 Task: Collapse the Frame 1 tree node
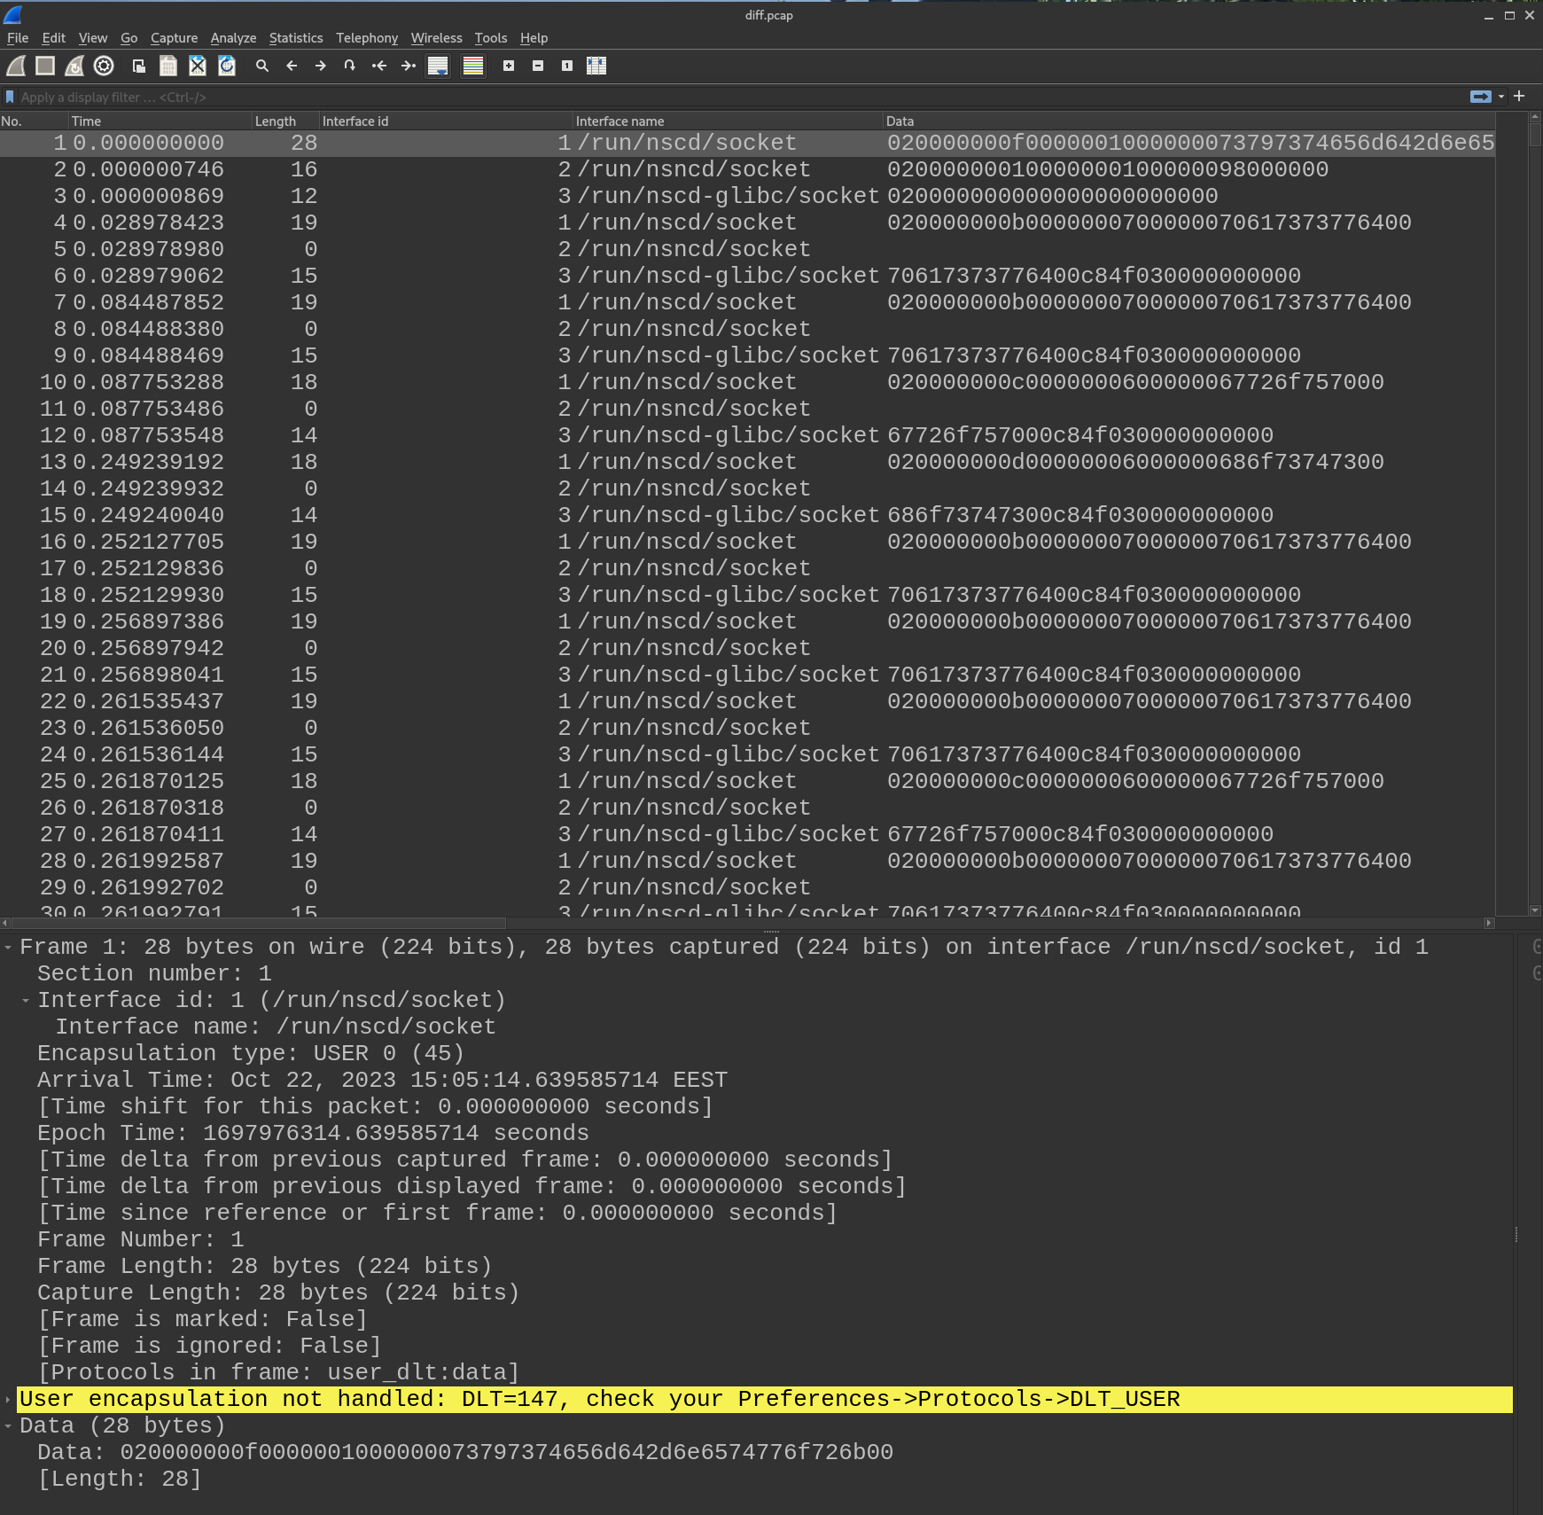[x=8, y=948]
